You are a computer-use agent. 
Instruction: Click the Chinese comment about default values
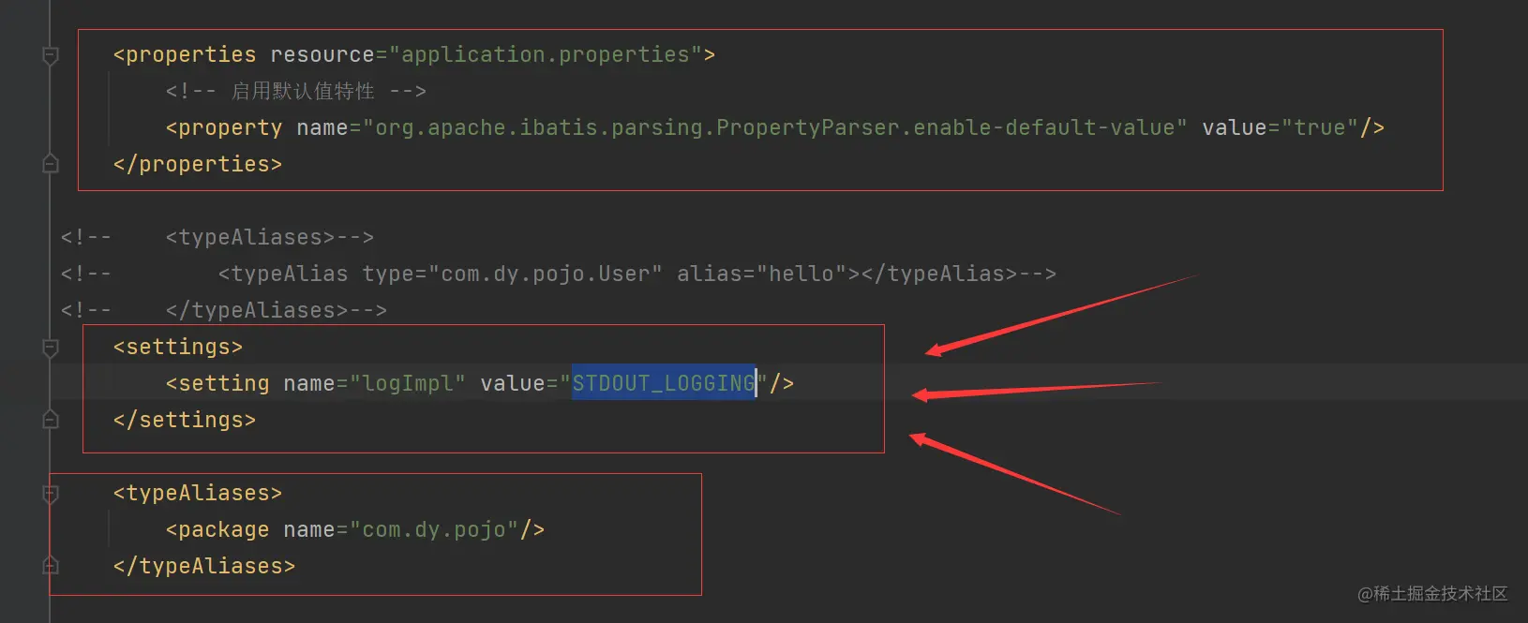[x=303, y=91]
